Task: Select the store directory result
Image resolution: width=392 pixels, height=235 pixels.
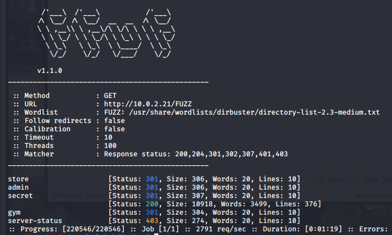Action: 18,179
